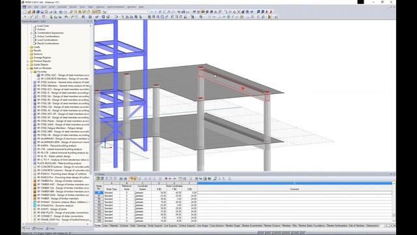Select the Result Combinations tree item

tap(48, 44)
